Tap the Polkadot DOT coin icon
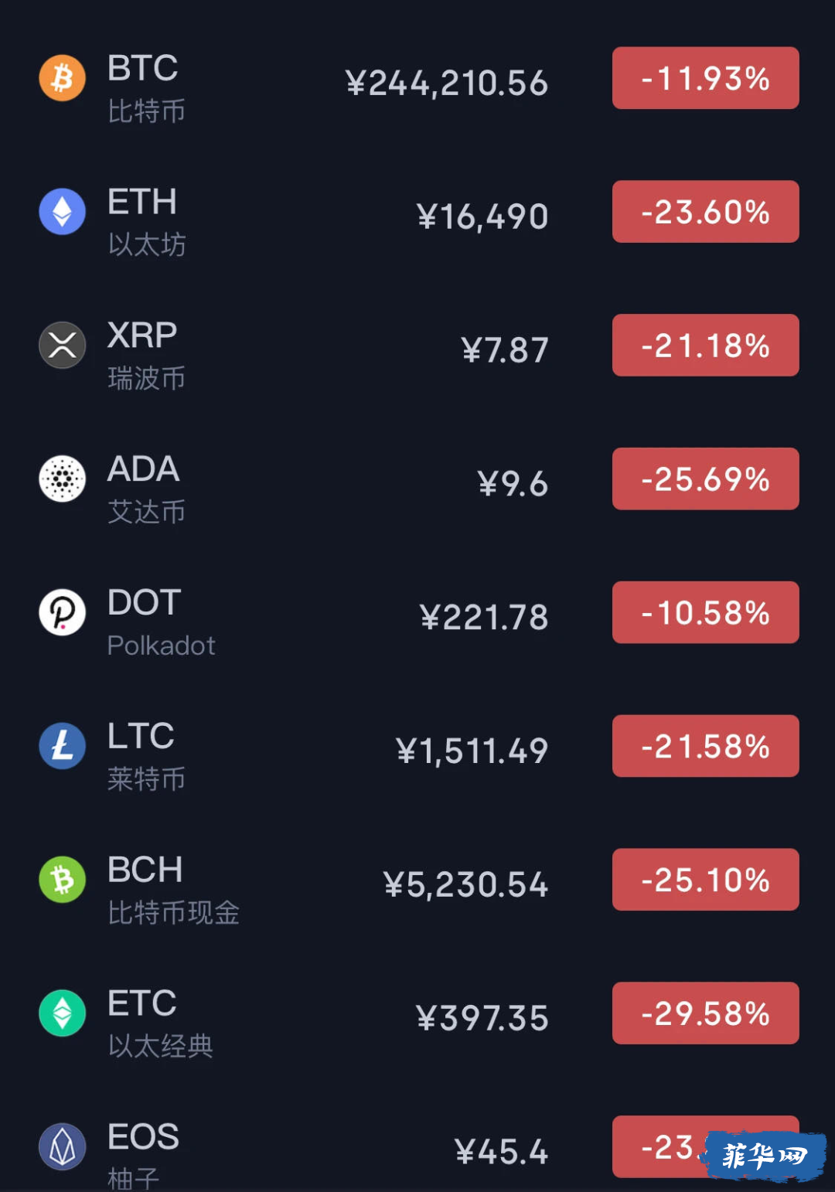The width and height of the screenshot is (835, 1192). 63,612
